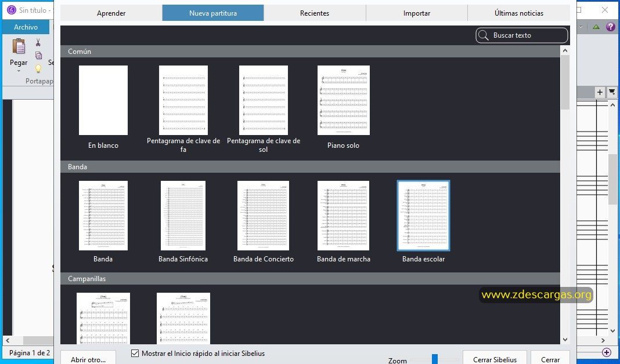Open the Pegar dropdown arrow
The height and width of the screenshot is (364, 620).
[x=19, y=71]
